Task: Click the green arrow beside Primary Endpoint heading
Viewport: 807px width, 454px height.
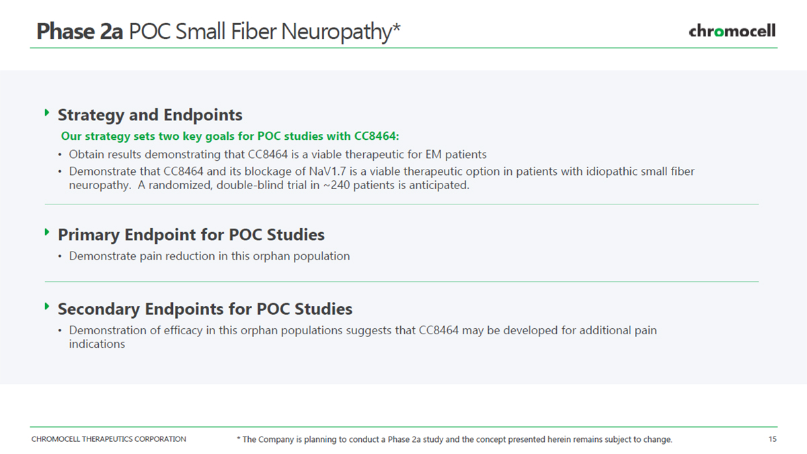Action: [47, 232]
